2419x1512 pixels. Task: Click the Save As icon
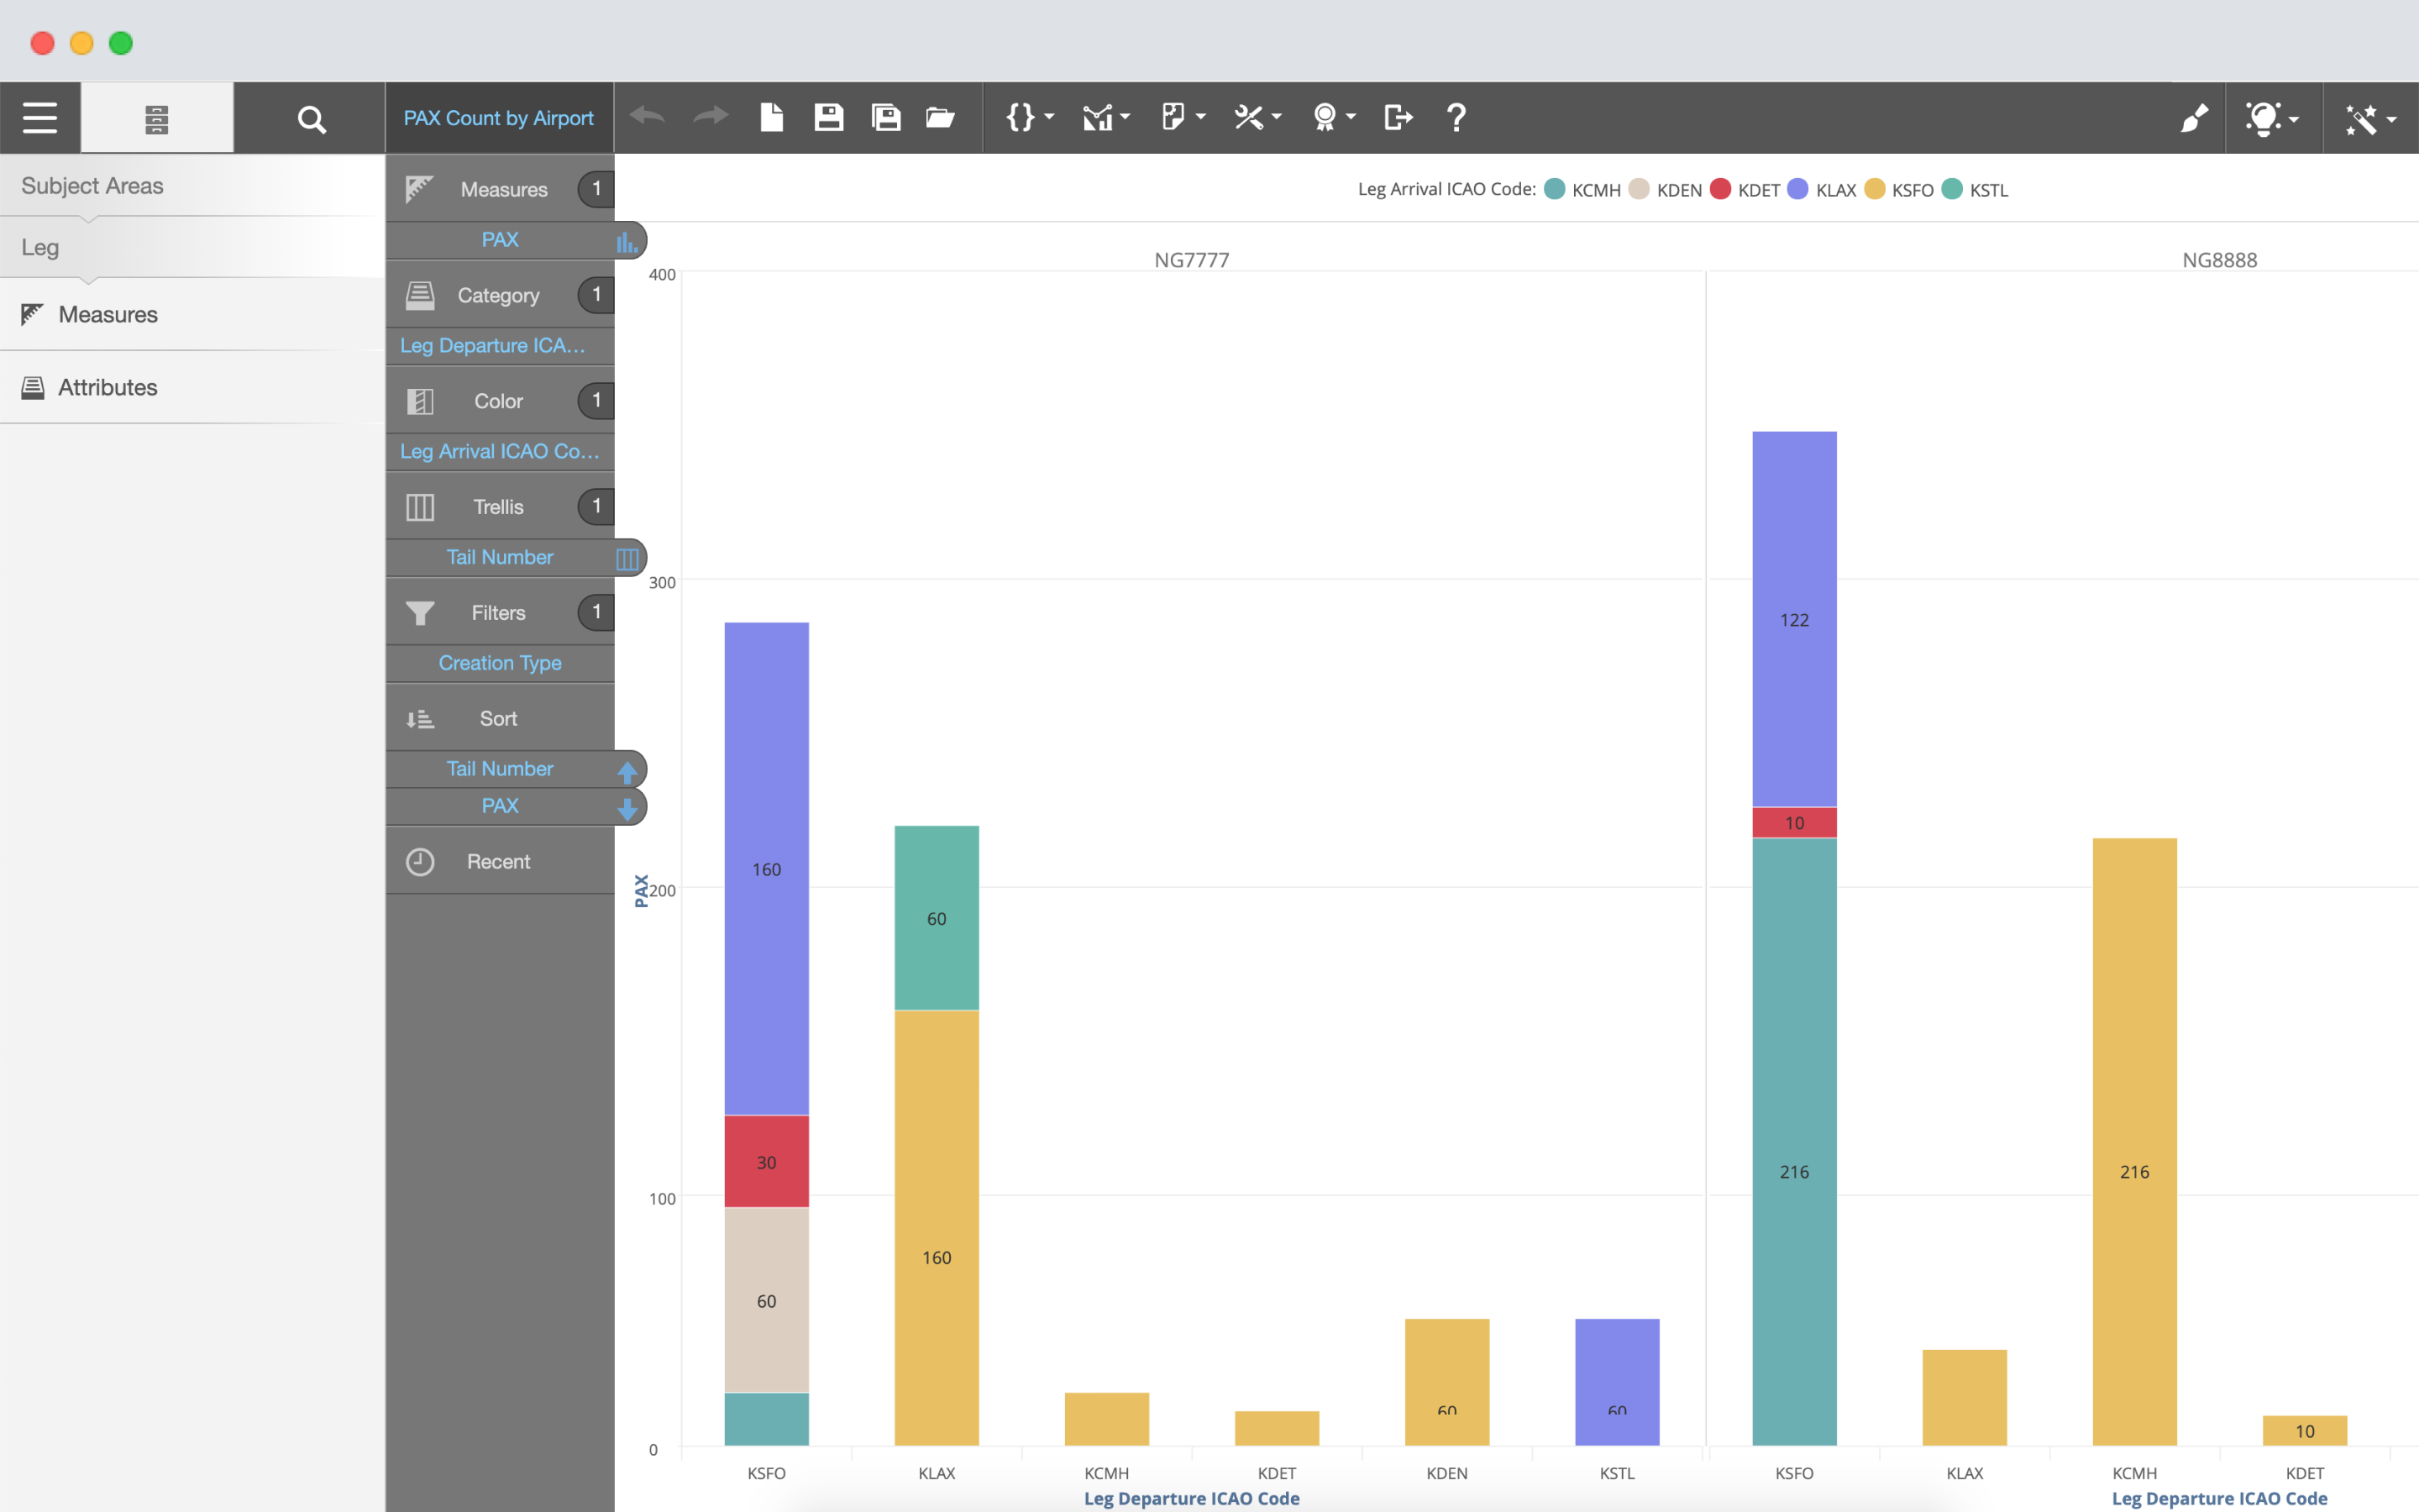click(885, 117)
